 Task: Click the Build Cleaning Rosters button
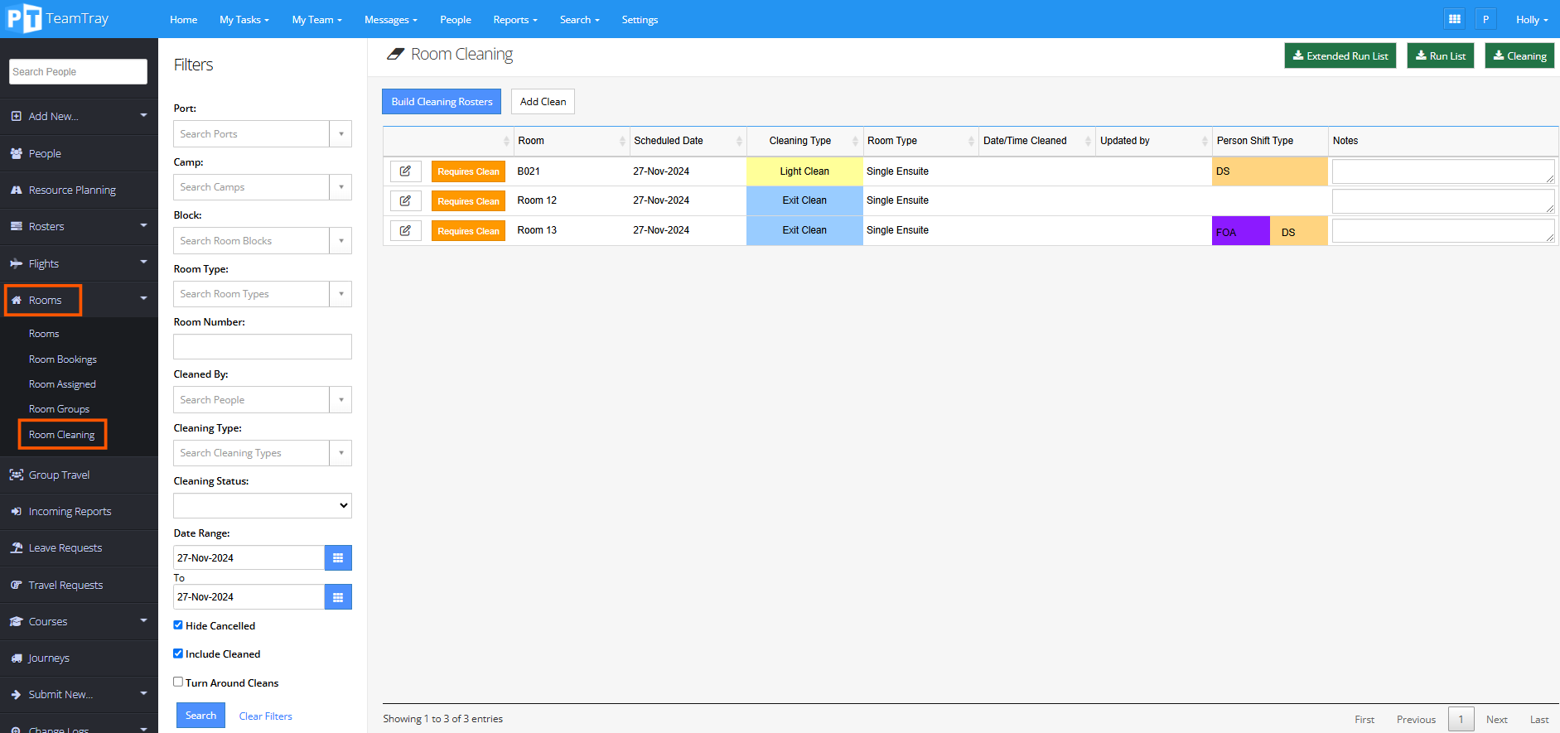point(442,102)
